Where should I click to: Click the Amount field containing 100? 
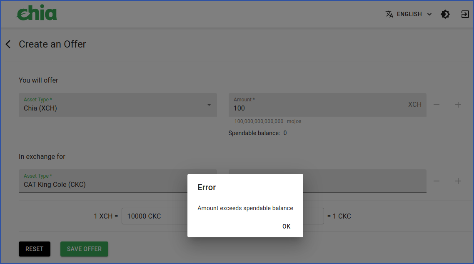pos(327,105)
